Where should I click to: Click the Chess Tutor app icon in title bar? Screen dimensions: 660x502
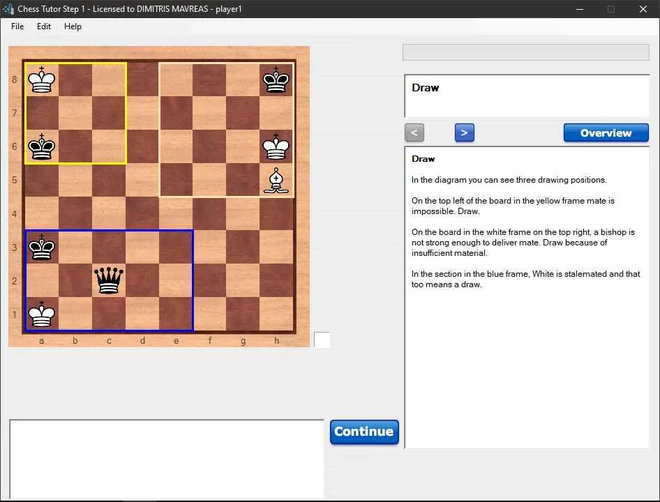8,9
